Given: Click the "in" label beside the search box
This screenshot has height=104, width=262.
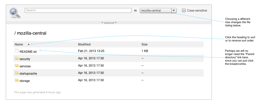Looking at the screenshot, I should 135,11.
